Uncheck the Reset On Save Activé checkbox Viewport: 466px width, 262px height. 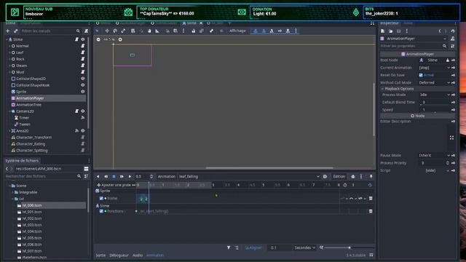pos(421,75)
